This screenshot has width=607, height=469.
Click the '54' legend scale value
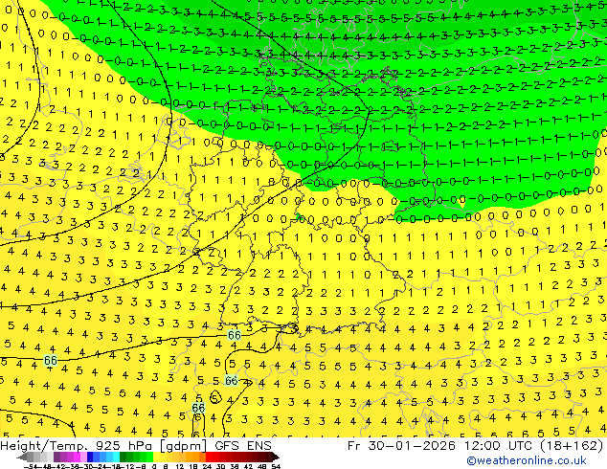276,467
